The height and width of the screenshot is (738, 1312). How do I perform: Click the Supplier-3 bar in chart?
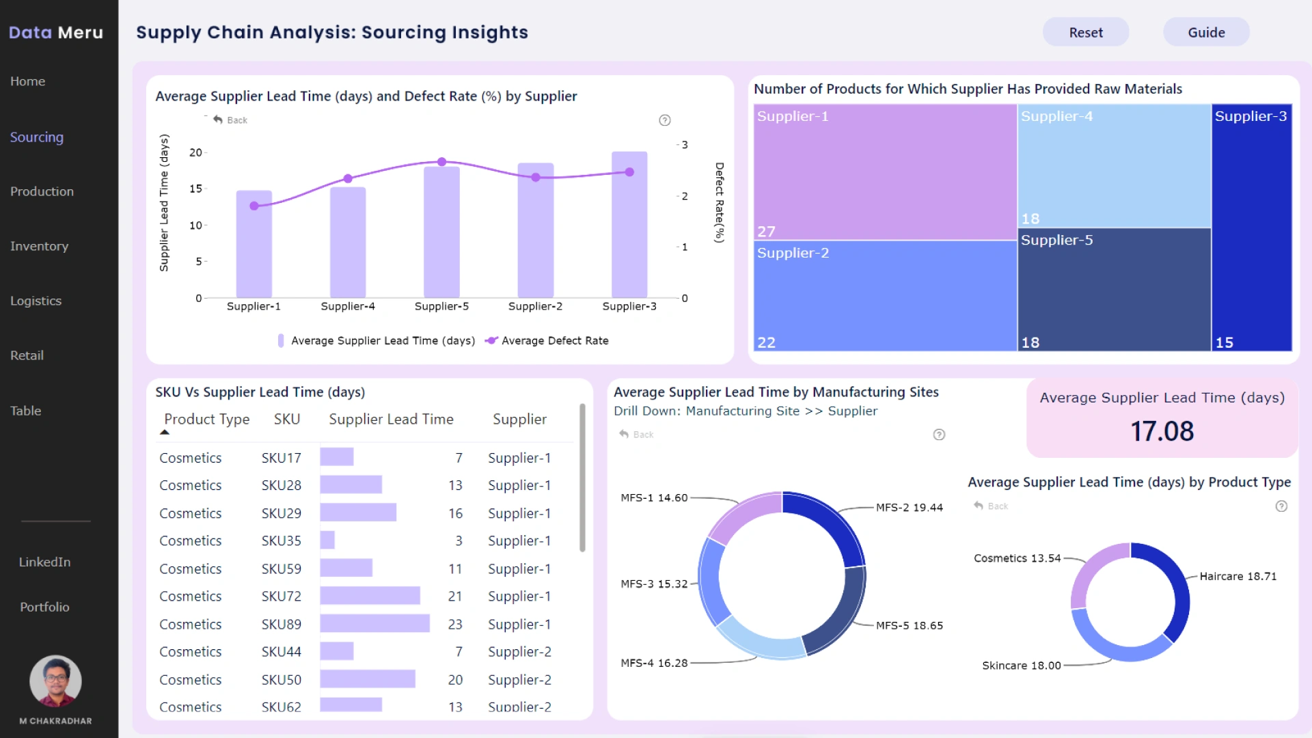(629, 225)
